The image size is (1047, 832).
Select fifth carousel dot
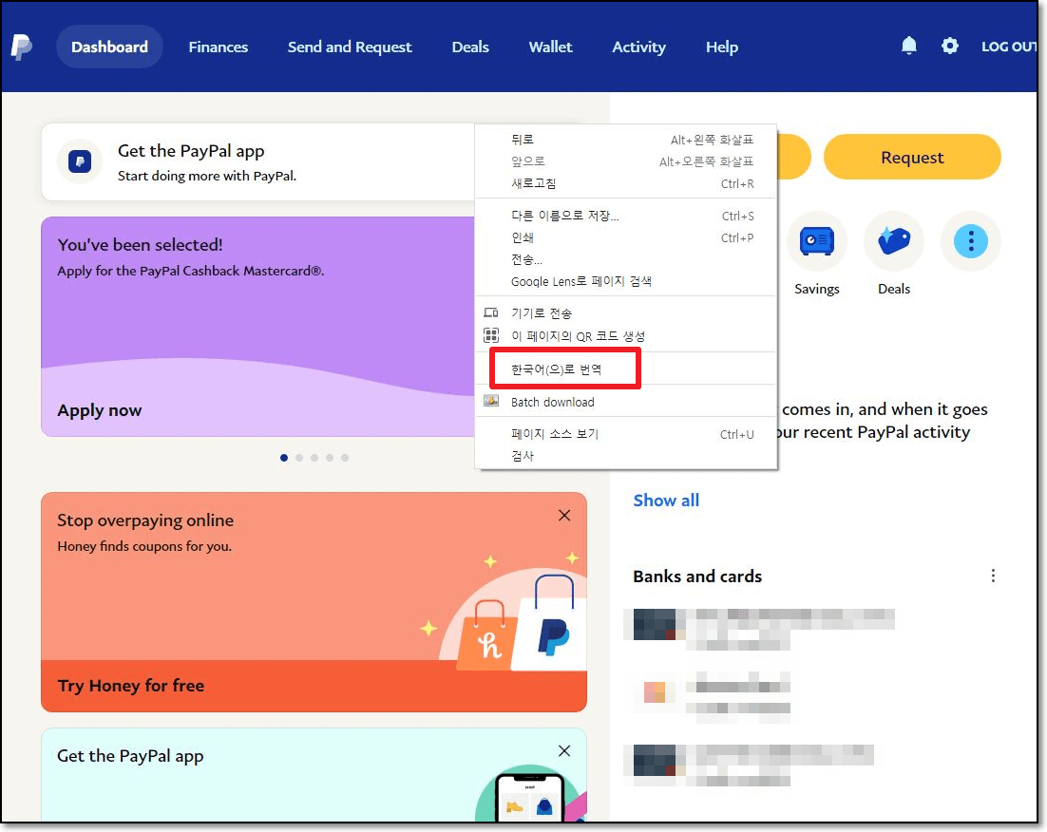(x=345, y=458)
